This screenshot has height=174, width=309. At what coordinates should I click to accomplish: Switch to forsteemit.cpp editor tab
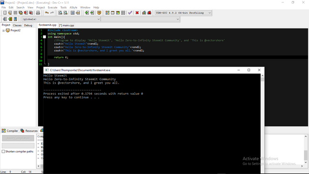click(x=47, y=25)
